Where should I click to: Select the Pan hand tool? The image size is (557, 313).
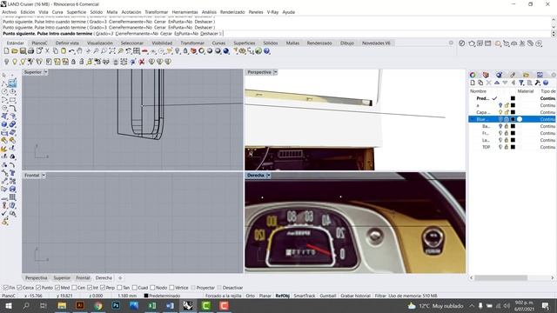79,51
